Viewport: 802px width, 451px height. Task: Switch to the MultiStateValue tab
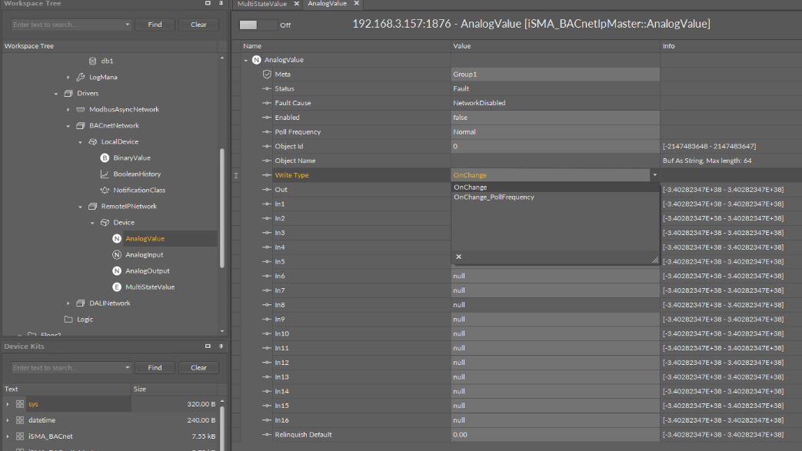point(262,4)
